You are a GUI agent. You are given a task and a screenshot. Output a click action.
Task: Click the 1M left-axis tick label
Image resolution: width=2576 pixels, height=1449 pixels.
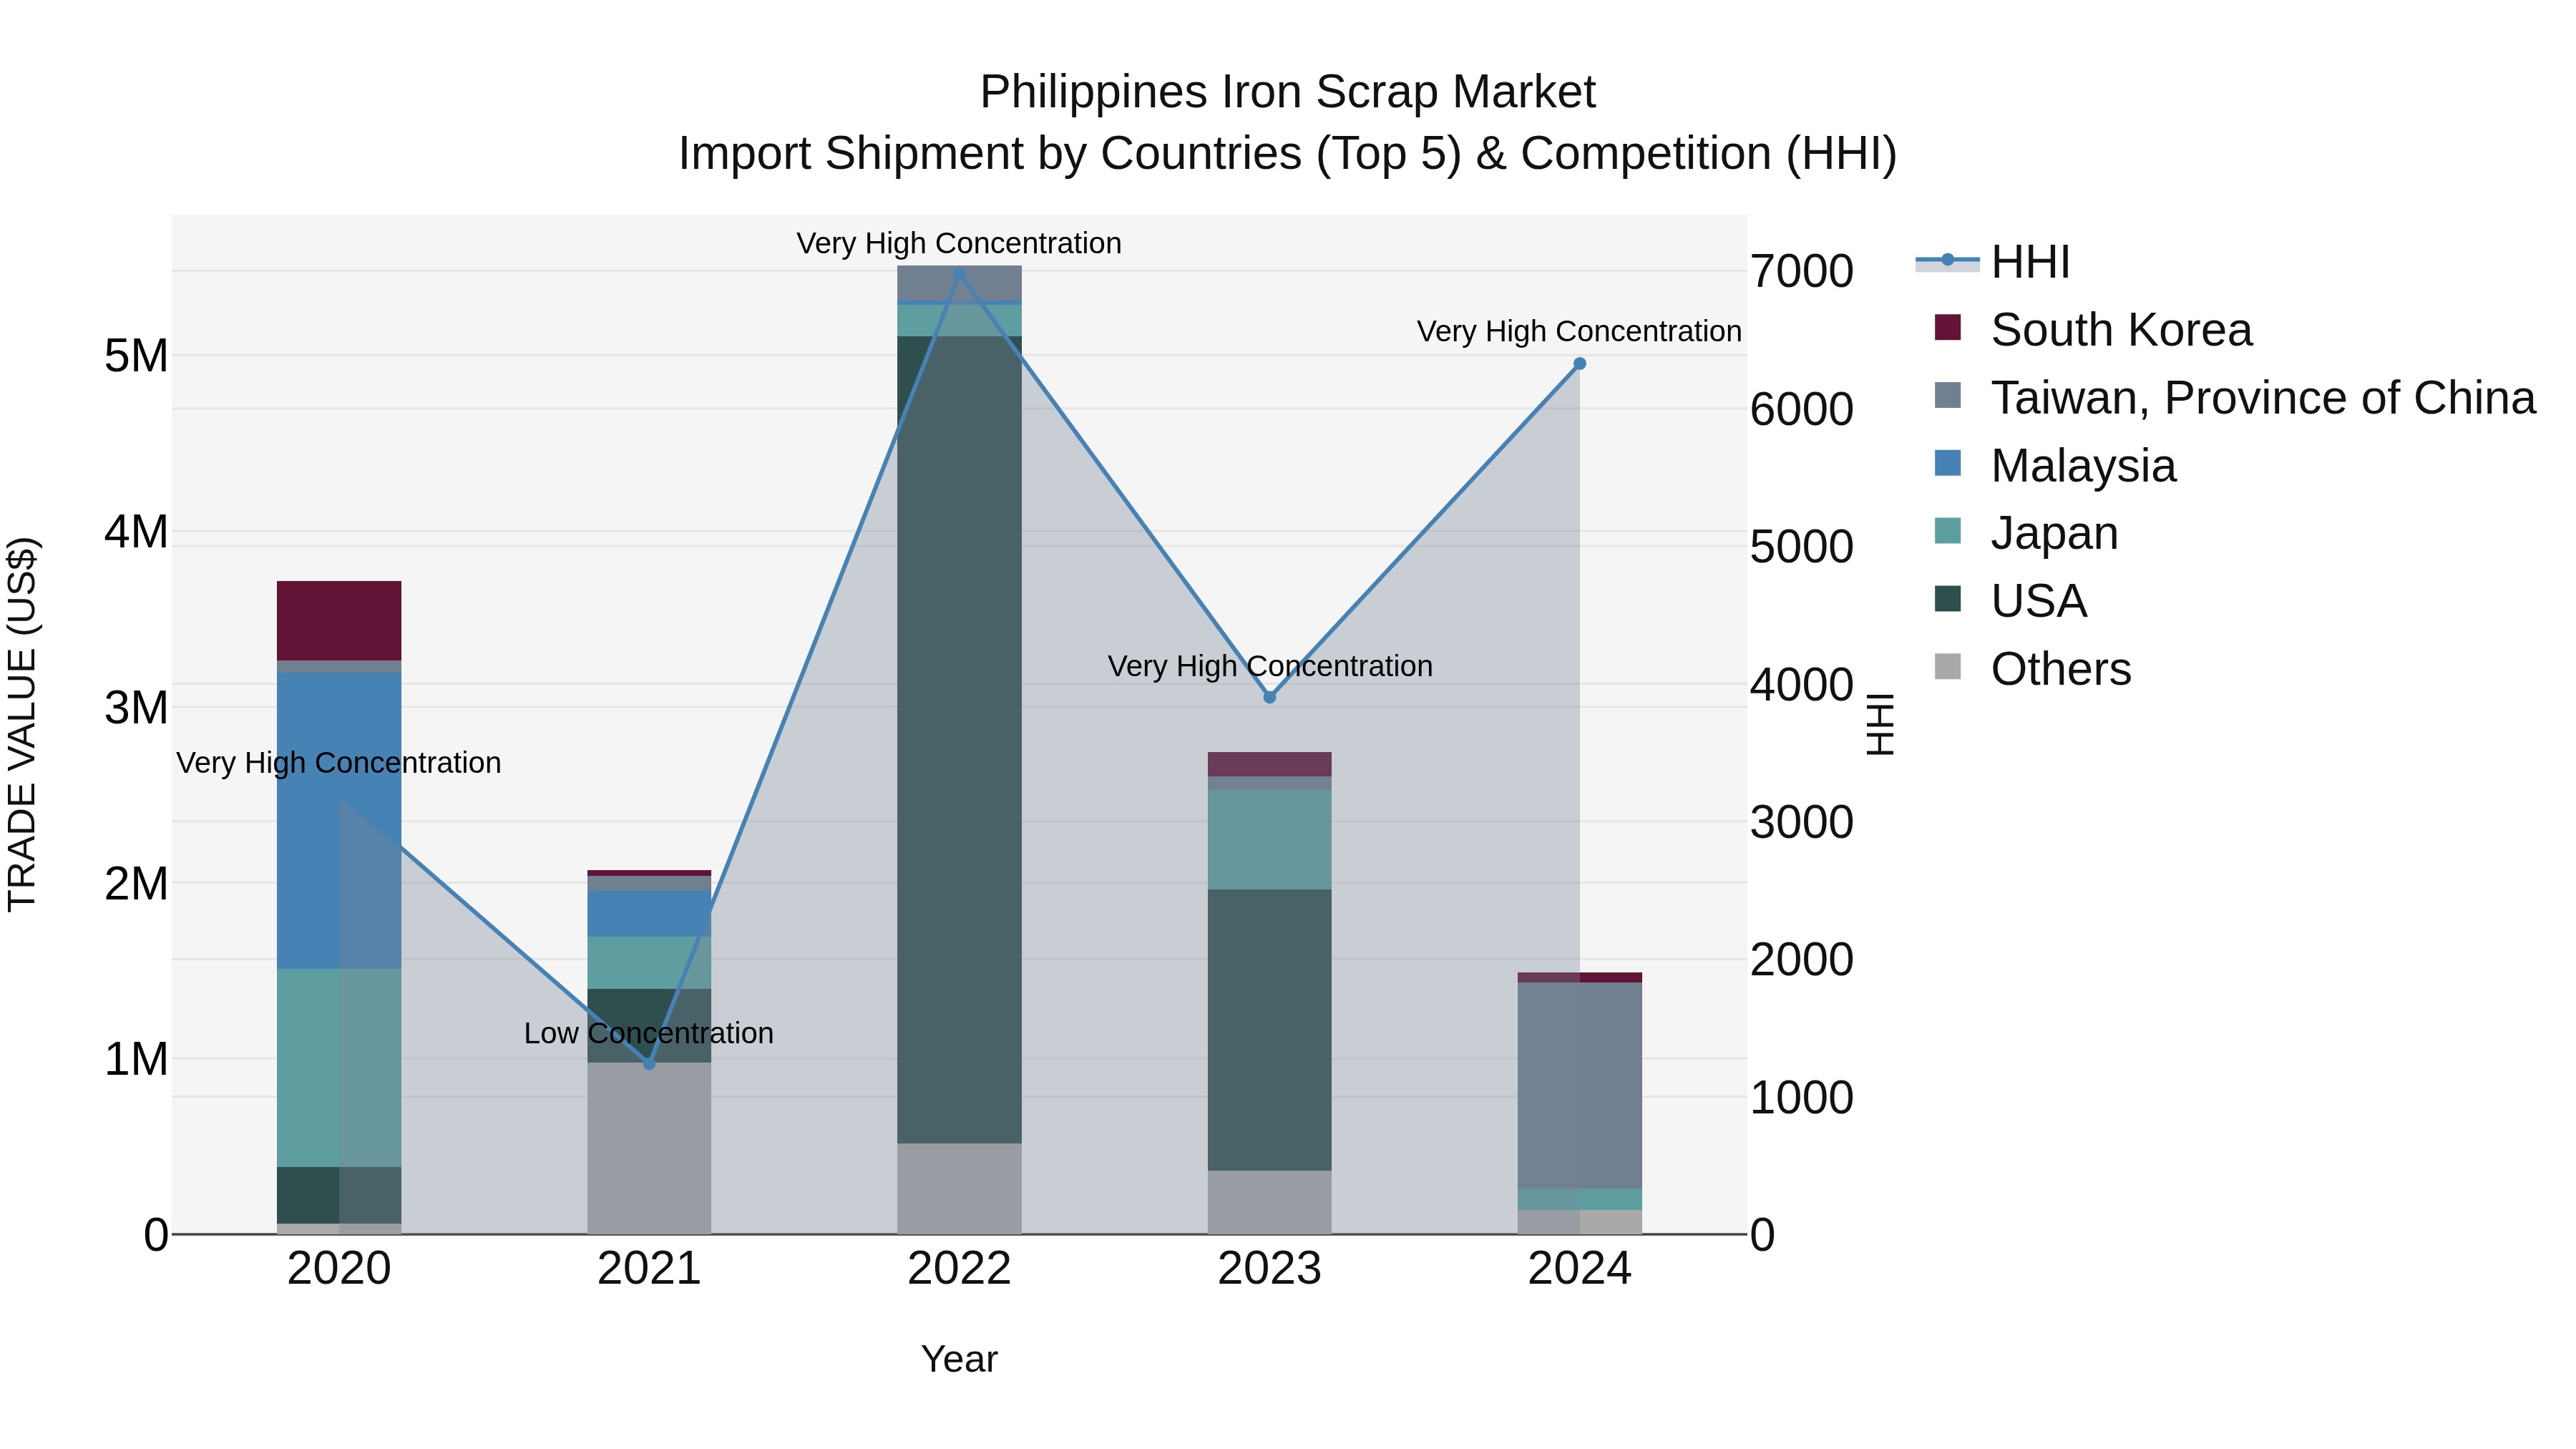coord(136,1059)
